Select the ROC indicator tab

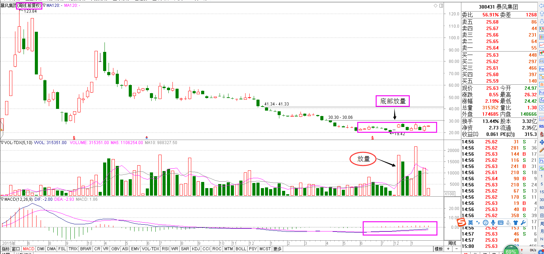pyautogui.click(x=217, y=249)
